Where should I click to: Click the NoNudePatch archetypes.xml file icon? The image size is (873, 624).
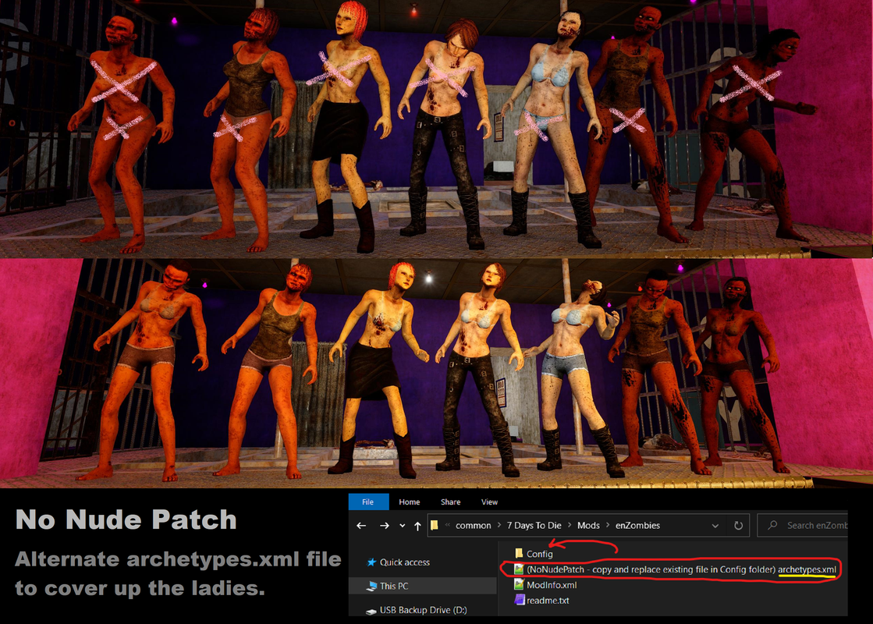pyautogui.click(x=519, y=569)
